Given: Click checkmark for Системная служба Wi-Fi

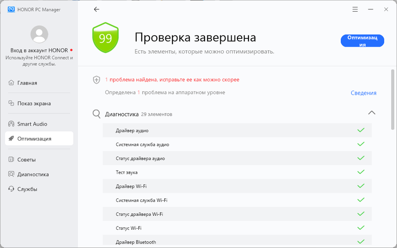Looking at the screenshot, I should [361, 200].
